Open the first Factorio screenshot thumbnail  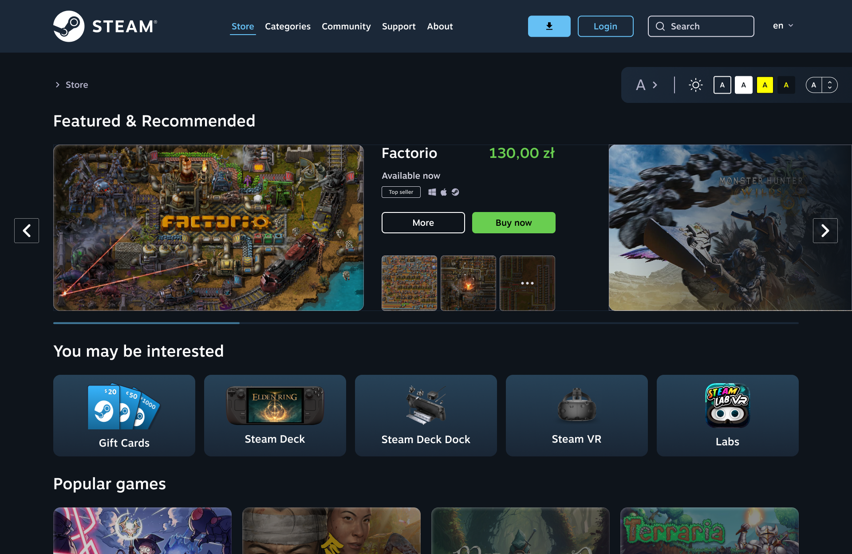[x=409, y=283]
